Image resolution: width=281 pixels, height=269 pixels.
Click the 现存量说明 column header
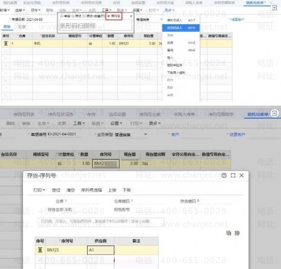(155, 154)
